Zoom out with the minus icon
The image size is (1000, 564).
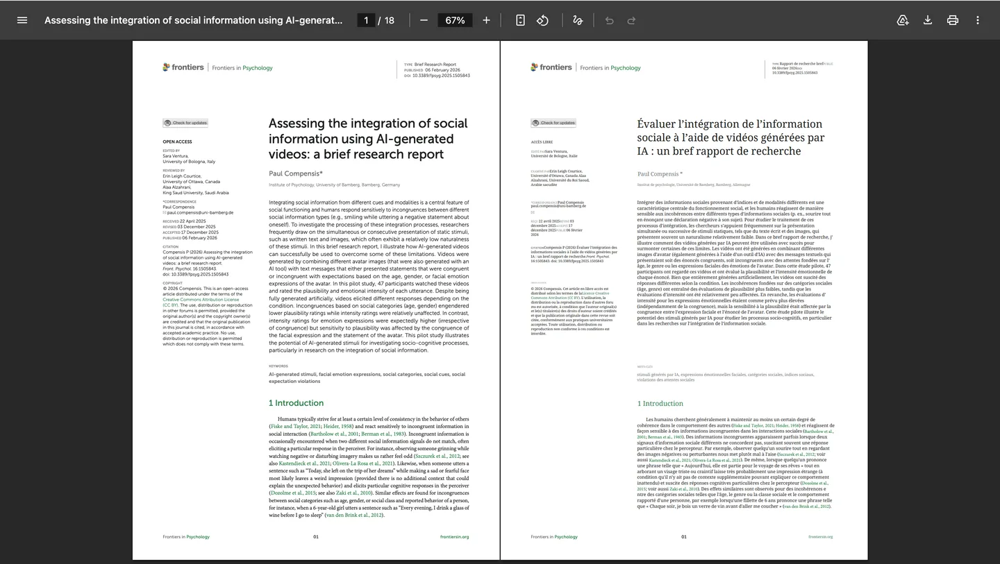pyautogui.click(x=424, y=20)
